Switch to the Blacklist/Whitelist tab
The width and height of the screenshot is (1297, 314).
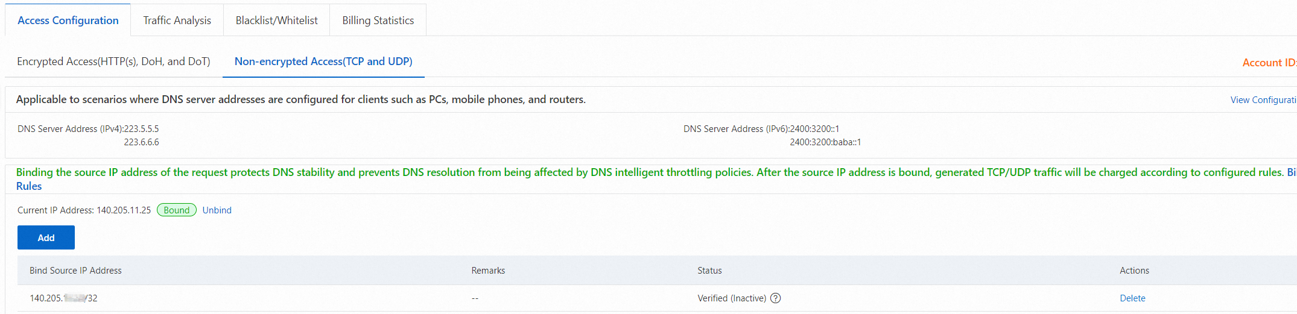pos(276,20)
